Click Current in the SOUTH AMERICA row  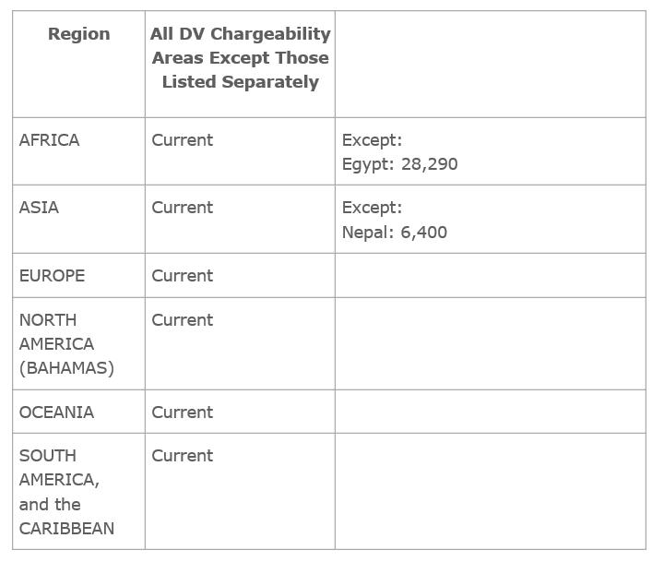182,456
